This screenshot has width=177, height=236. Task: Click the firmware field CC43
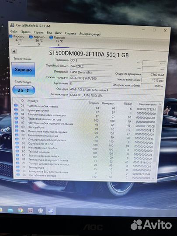pyautogui.click(x=91, y=60)
